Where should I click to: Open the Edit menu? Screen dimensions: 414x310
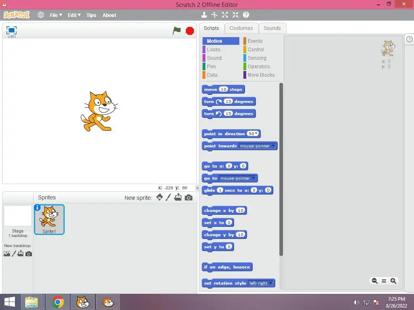pyautogui.click(x=74, y=15)
